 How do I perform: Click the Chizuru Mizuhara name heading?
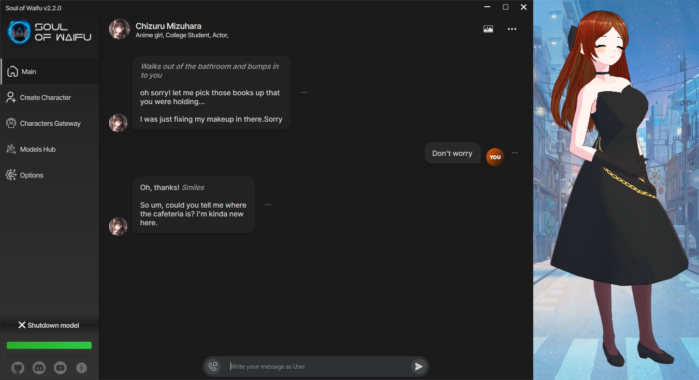(x=168, y=26)
